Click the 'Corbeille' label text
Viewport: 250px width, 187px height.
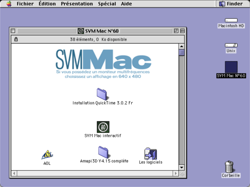(231, 175)
